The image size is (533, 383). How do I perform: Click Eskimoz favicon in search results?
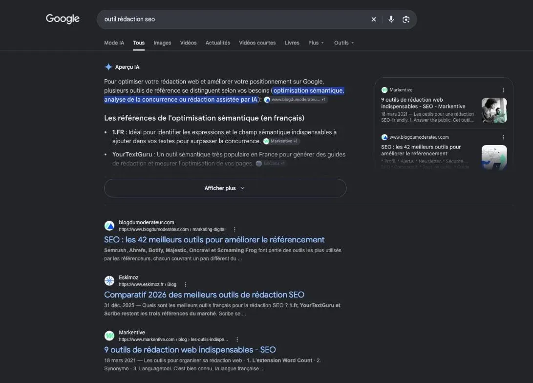click(x=109, y=281)
